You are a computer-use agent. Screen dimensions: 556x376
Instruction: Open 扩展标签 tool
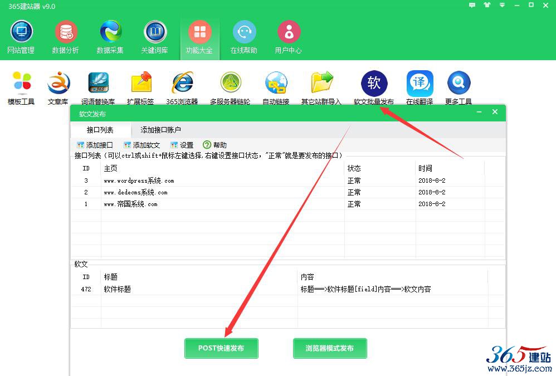tap(140, 88)
